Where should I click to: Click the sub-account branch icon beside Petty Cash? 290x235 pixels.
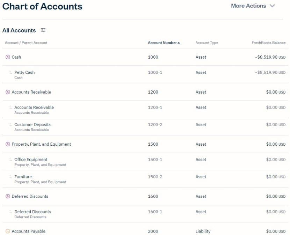tap(10, 72)
